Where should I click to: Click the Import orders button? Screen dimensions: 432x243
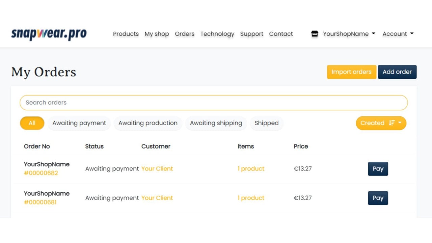pyautogui.click(x=352, y=72)
